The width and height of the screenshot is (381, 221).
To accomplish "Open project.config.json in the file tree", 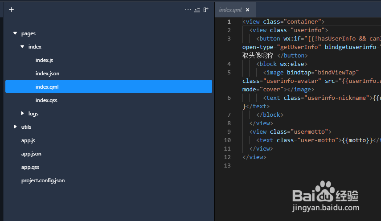I will coord(43,180).
